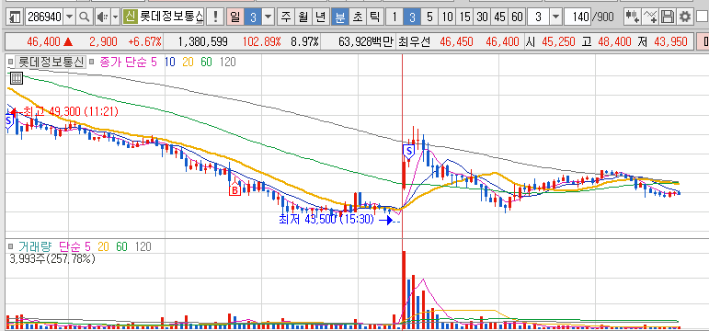The height and width of the screenshot is (331, 709).
Task: Click the speaker sound alert icon
Action: pyautogui.click(x=102, y=17)
